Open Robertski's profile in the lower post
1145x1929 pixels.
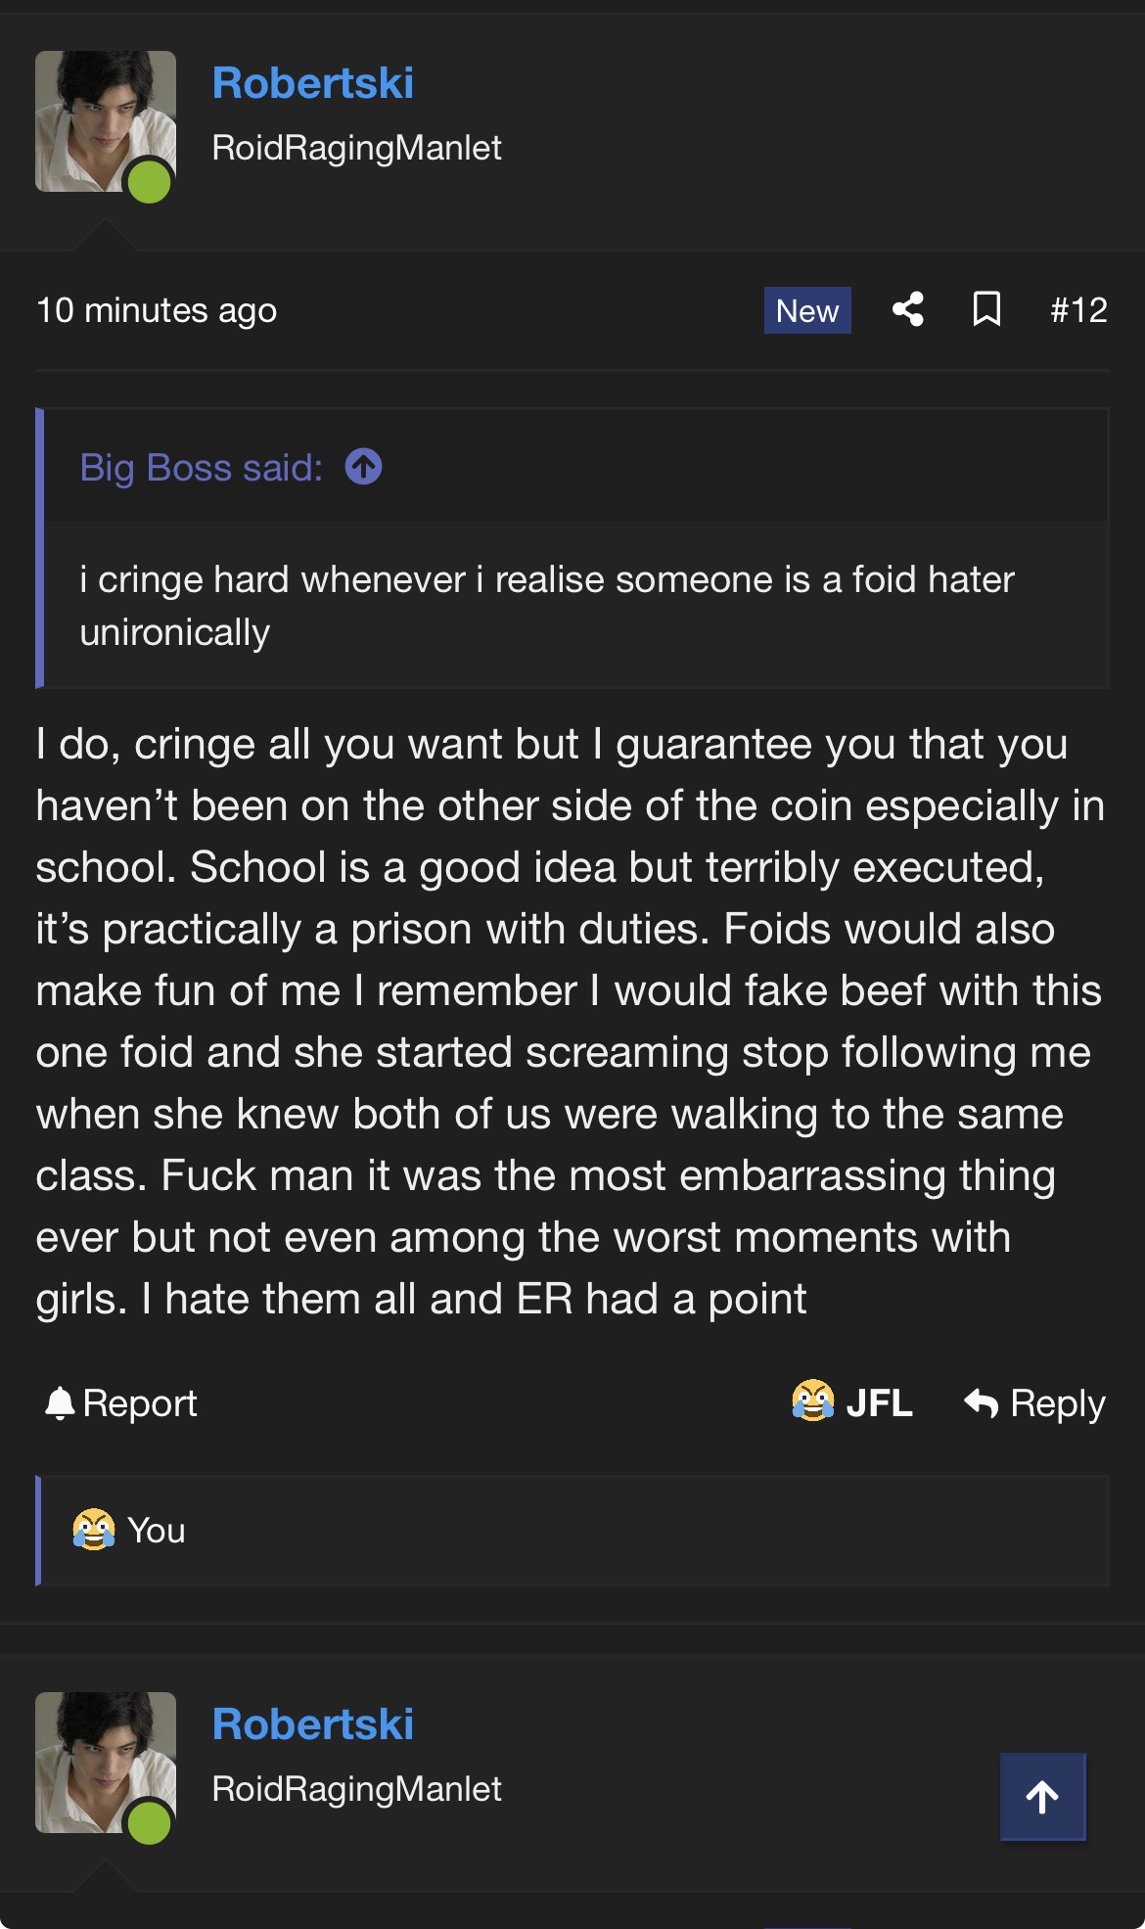[313, 1724]
